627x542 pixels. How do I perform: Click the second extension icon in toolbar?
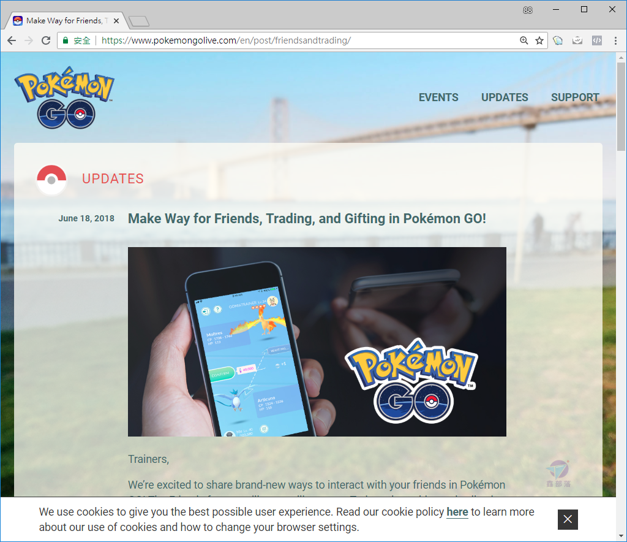(577, 40)
